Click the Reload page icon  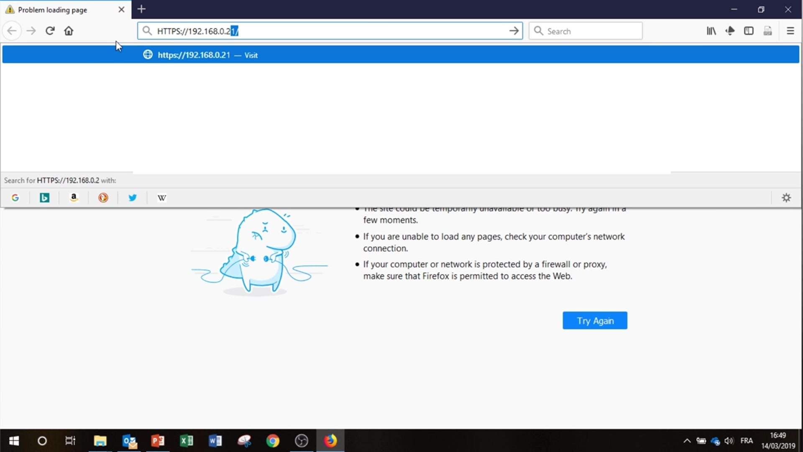[50, 31]
